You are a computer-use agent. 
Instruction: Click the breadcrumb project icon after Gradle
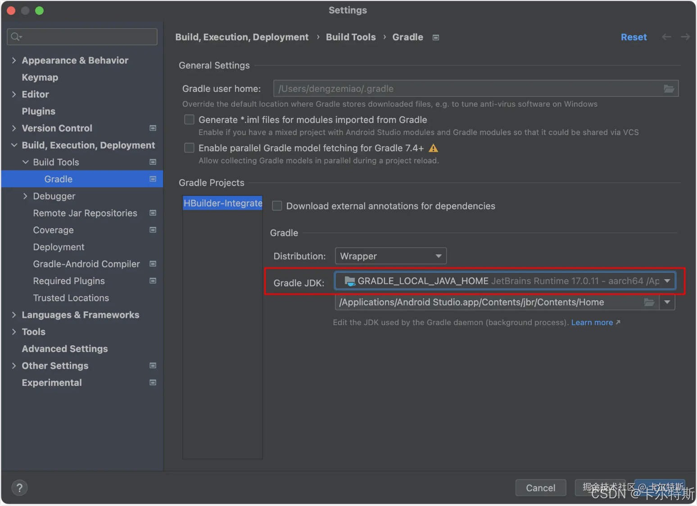pyautogui.click(x=436, y=37)
